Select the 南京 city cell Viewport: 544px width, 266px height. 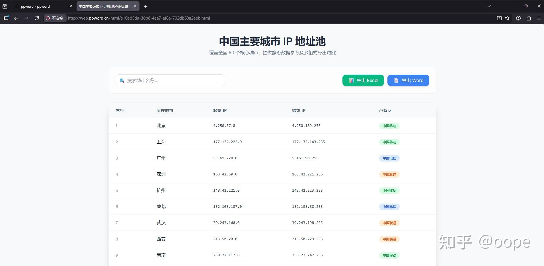[x=161, y=255]
